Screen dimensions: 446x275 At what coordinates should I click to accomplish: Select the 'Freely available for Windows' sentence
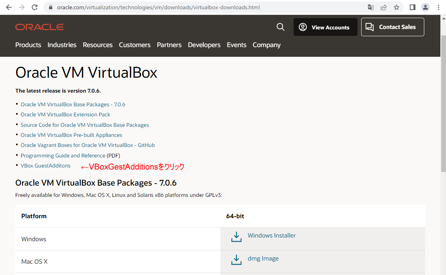tap(119, 195)
